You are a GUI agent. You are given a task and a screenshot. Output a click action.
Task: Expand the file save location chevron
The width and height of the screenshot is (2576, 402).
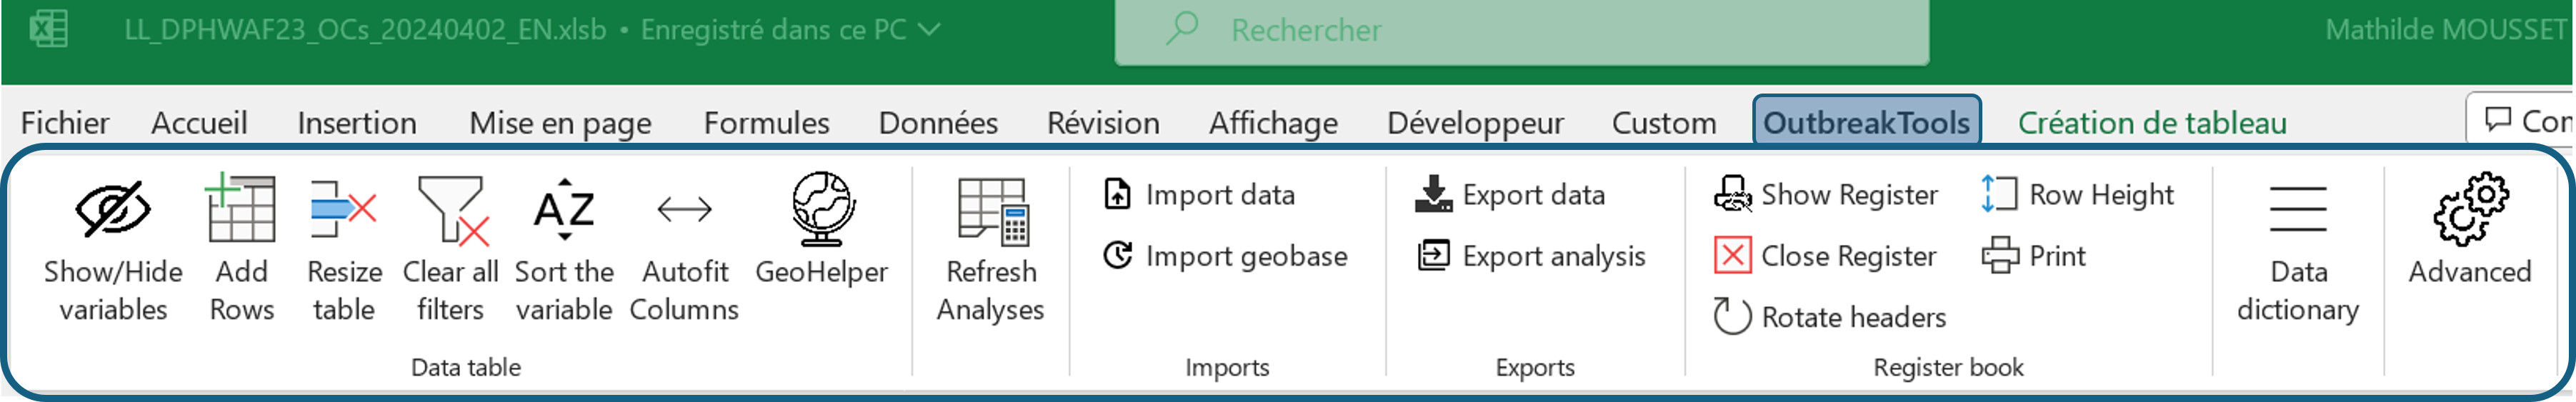[x=929, y=30]
